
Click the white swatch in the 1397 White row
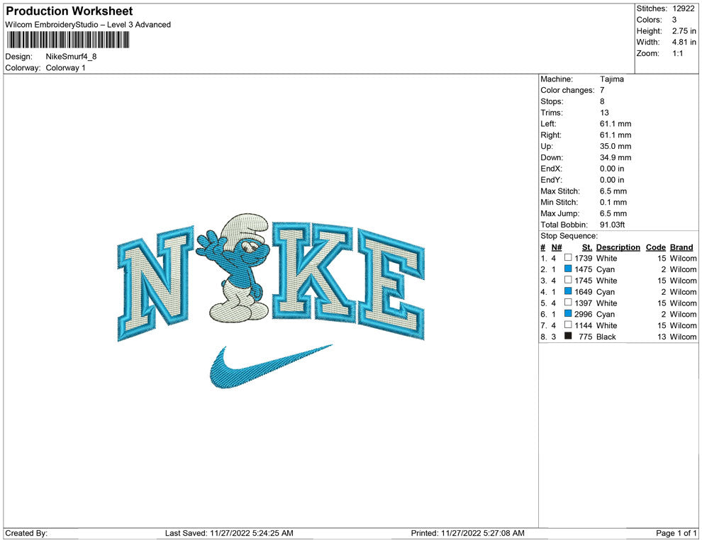pos(568,303)
